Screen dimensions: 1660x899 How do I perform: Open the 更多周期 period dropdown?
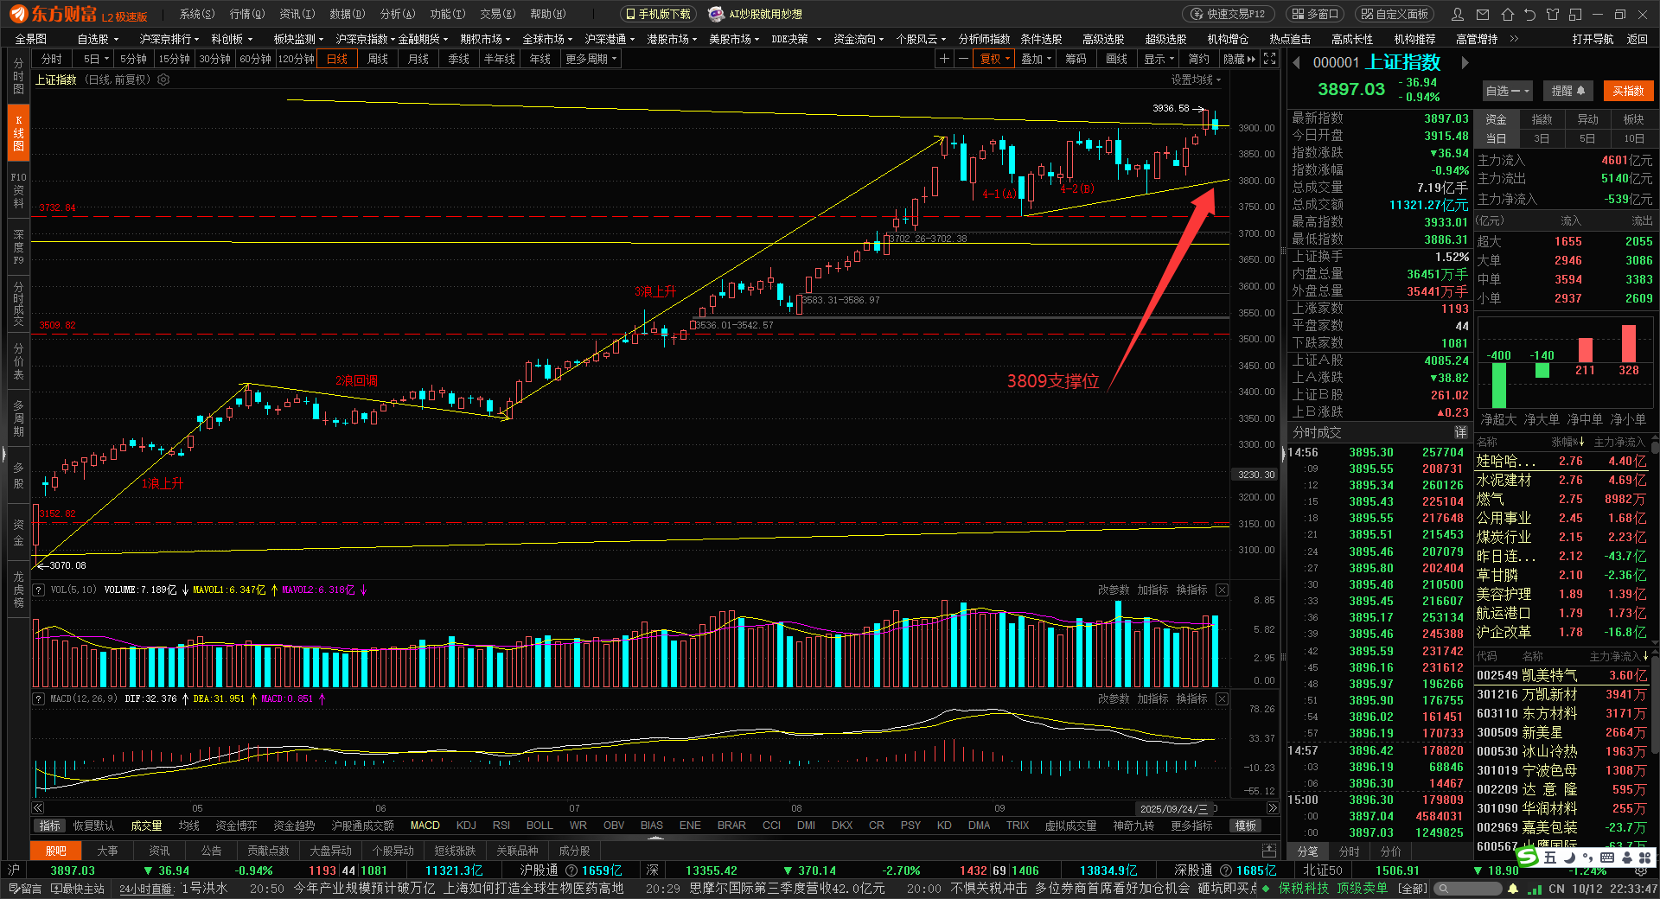click(x=591, y=59)
